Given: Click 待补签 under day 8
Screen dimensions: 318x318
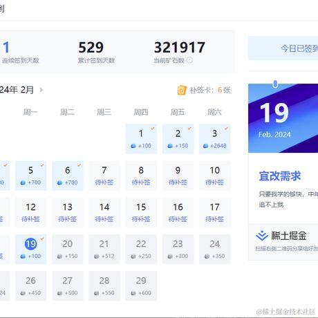Looking at the screenshot, I should (x=141, y=183).
